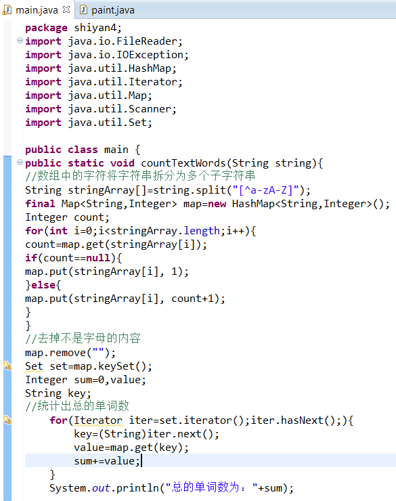Image resolution: width=396 pixels, height=501 pixels.
Task: Open the paint.java editor tab
Action: click(x=108, y=10)
